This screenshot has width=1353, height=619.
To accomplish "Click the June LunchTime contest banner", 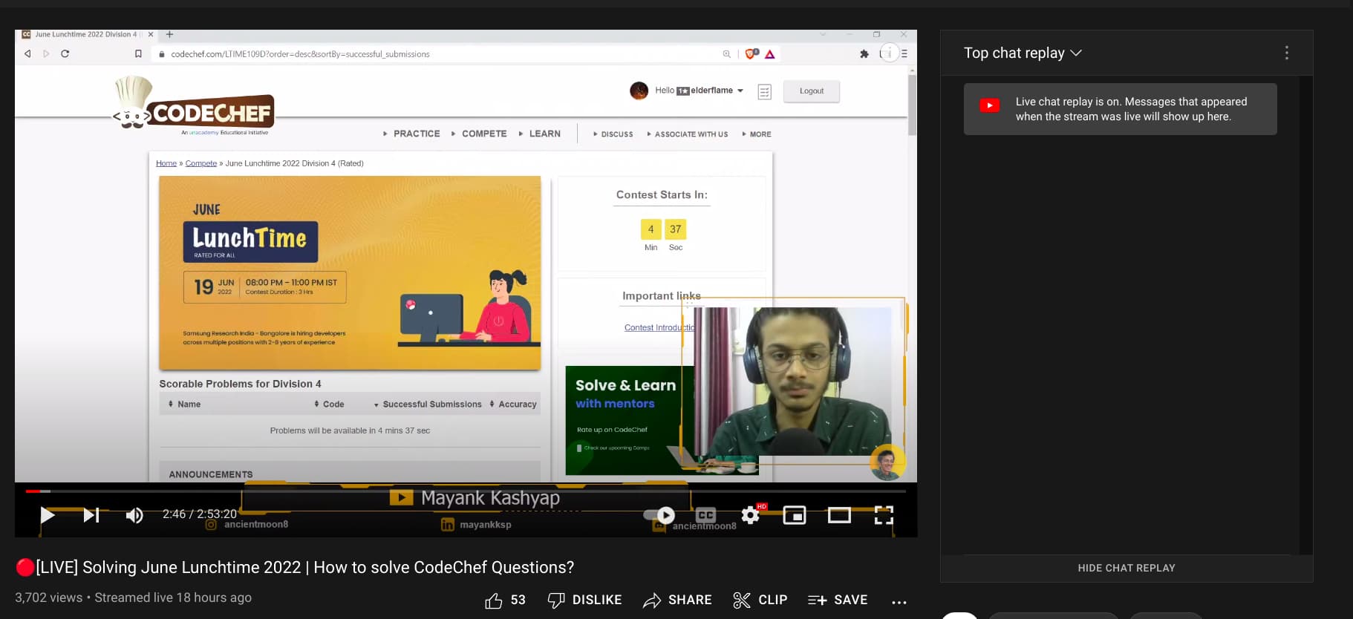I will (350, 273).
